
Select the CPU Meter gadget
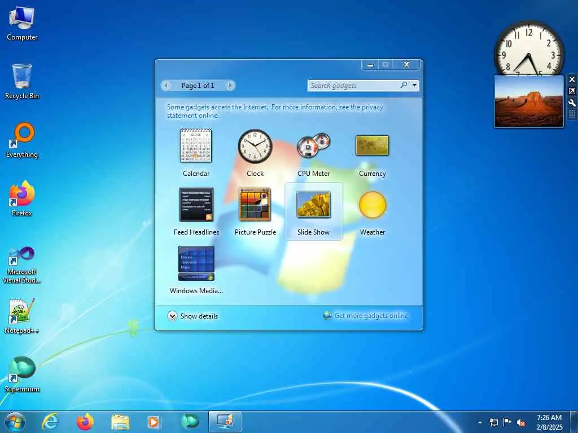click(x=313, y=146)
